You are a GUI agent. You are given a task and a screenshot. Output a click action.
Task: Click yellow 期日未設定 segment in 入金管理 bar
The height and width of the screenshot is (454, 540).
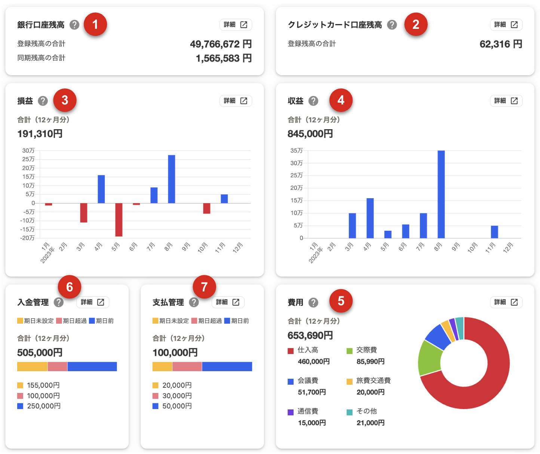coord(33,367)
